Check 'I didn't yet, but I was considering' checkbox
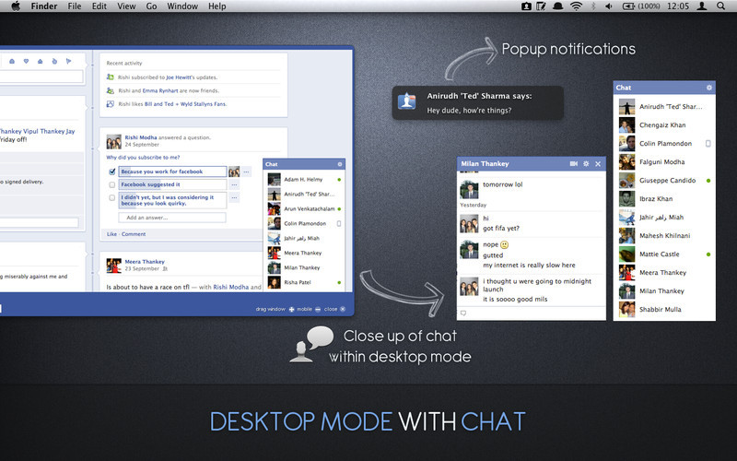The width and height of the screenshot is (737, 461). [x=111, y=198]
